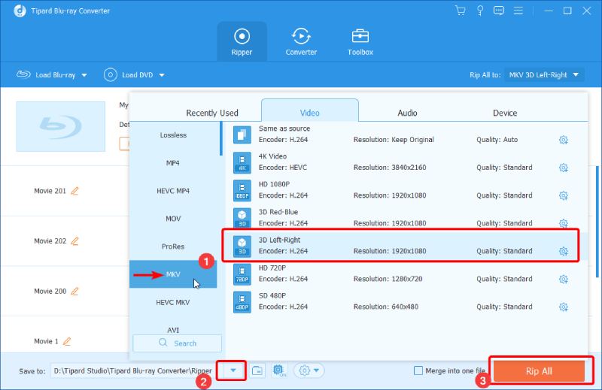Choose ProRes in format list
This screenshot has height=390, width=602.
point(173,246)
